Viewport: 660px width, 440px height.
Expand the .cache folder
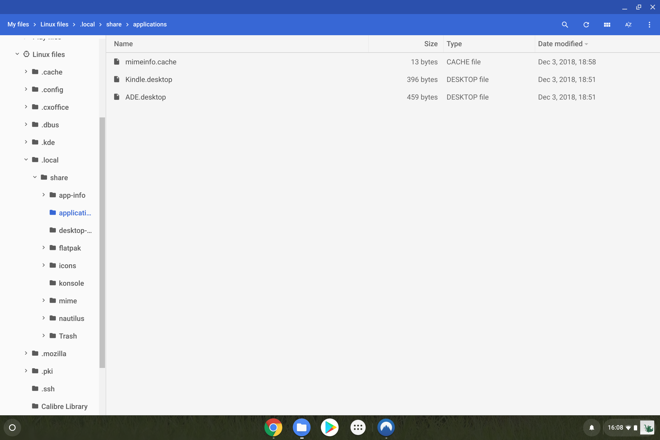click(x=26, y=72)
